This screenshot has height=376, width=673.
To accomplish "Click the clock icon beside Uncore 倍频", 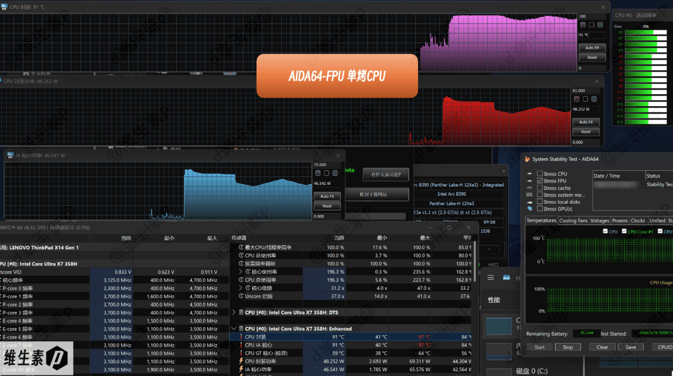I will 241,296.
